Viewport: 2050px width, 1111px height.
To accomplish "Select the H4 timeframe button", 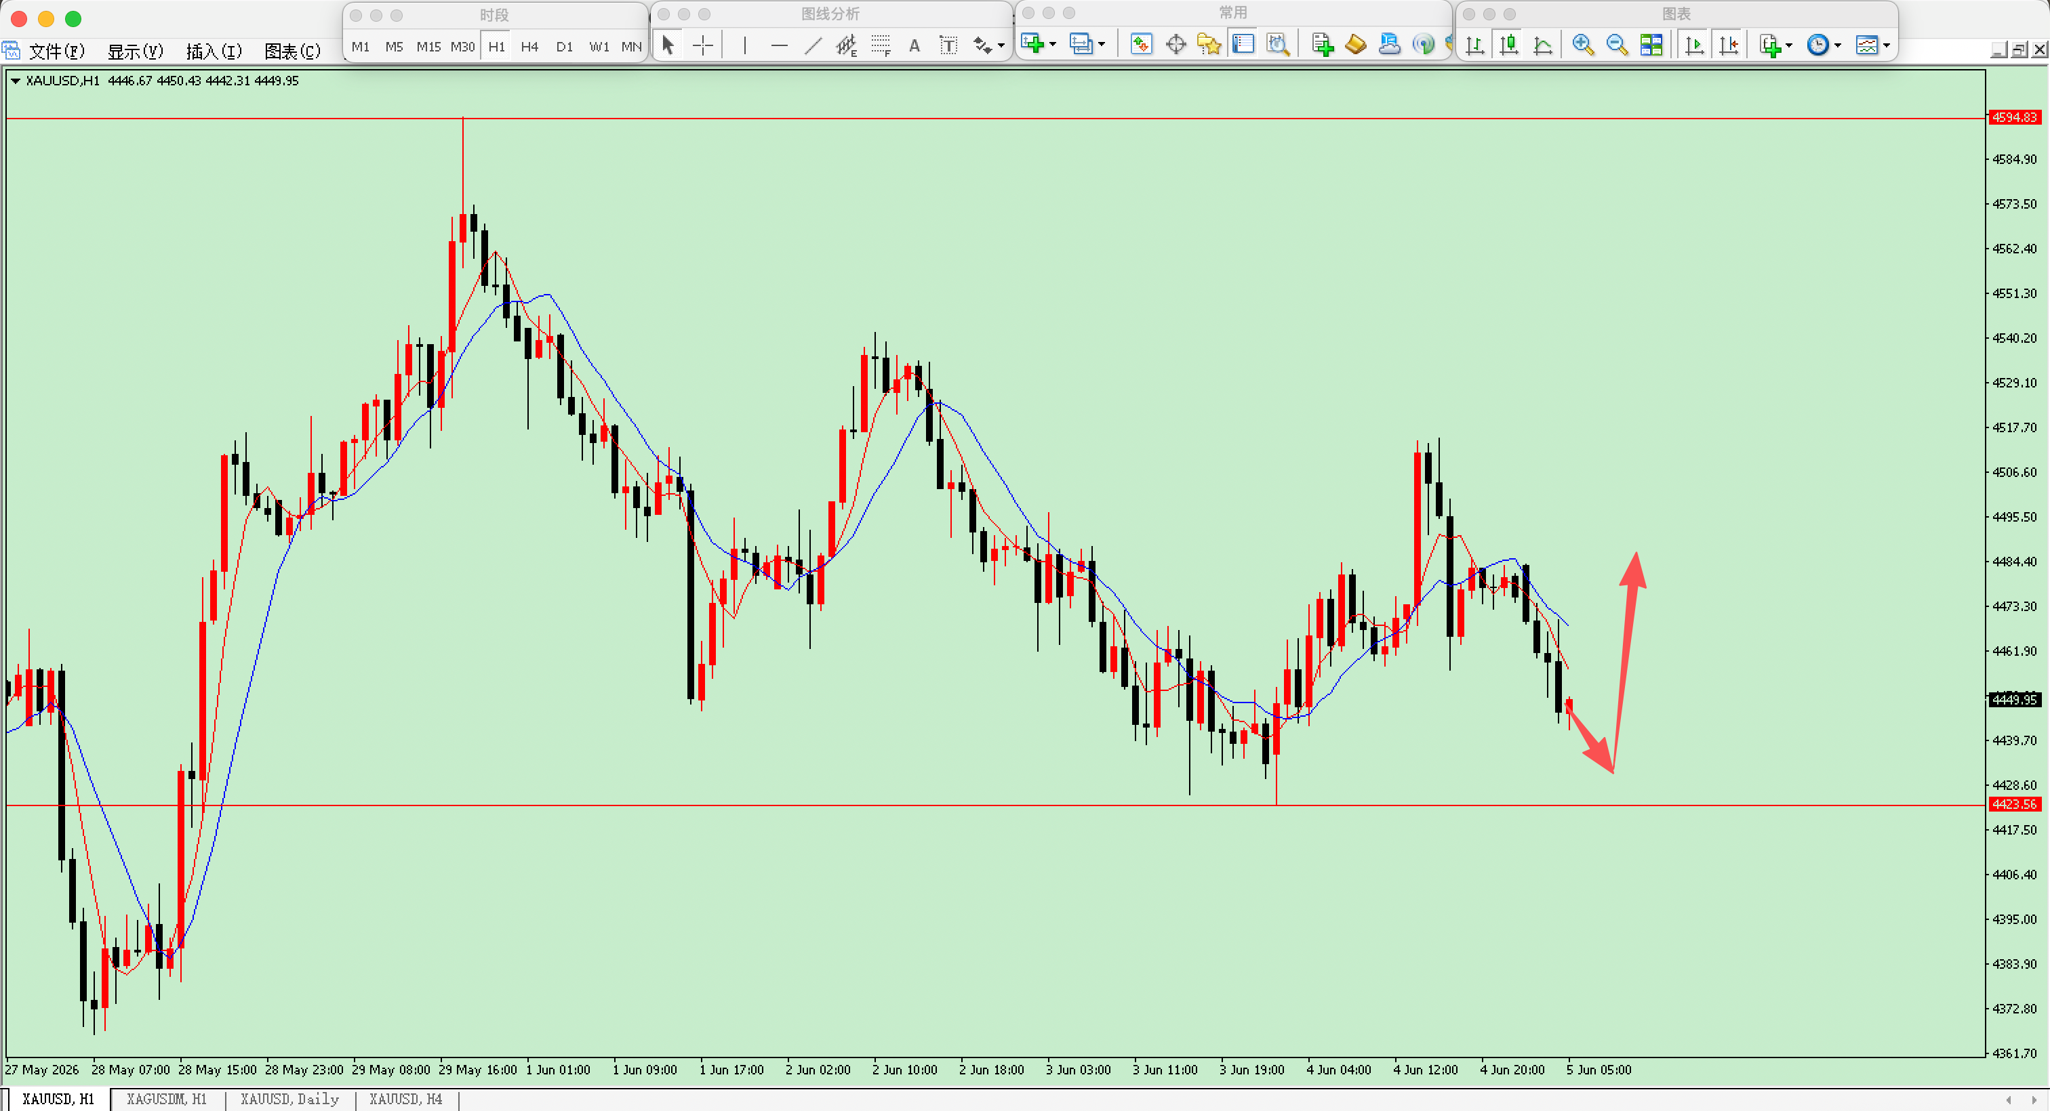I will 529,47.
